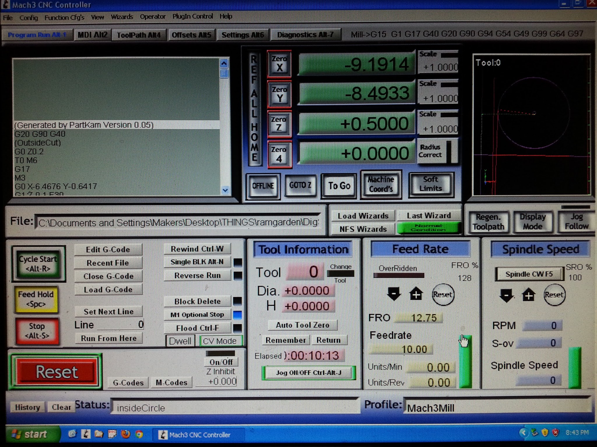This screenshot has width=597, height=447.
Task: Toggle CV Mode
Action: click(x=220, y=341)
